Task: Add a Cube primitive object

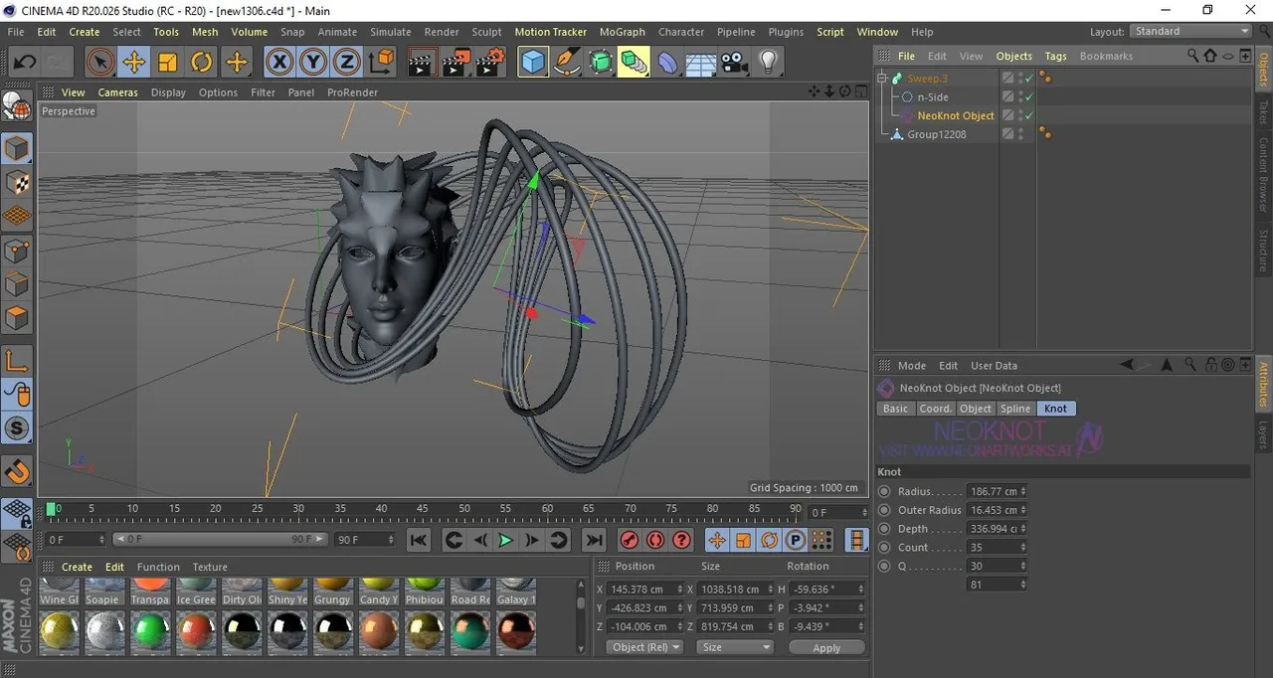Action: pyautogui.click(x=534, y=63)
